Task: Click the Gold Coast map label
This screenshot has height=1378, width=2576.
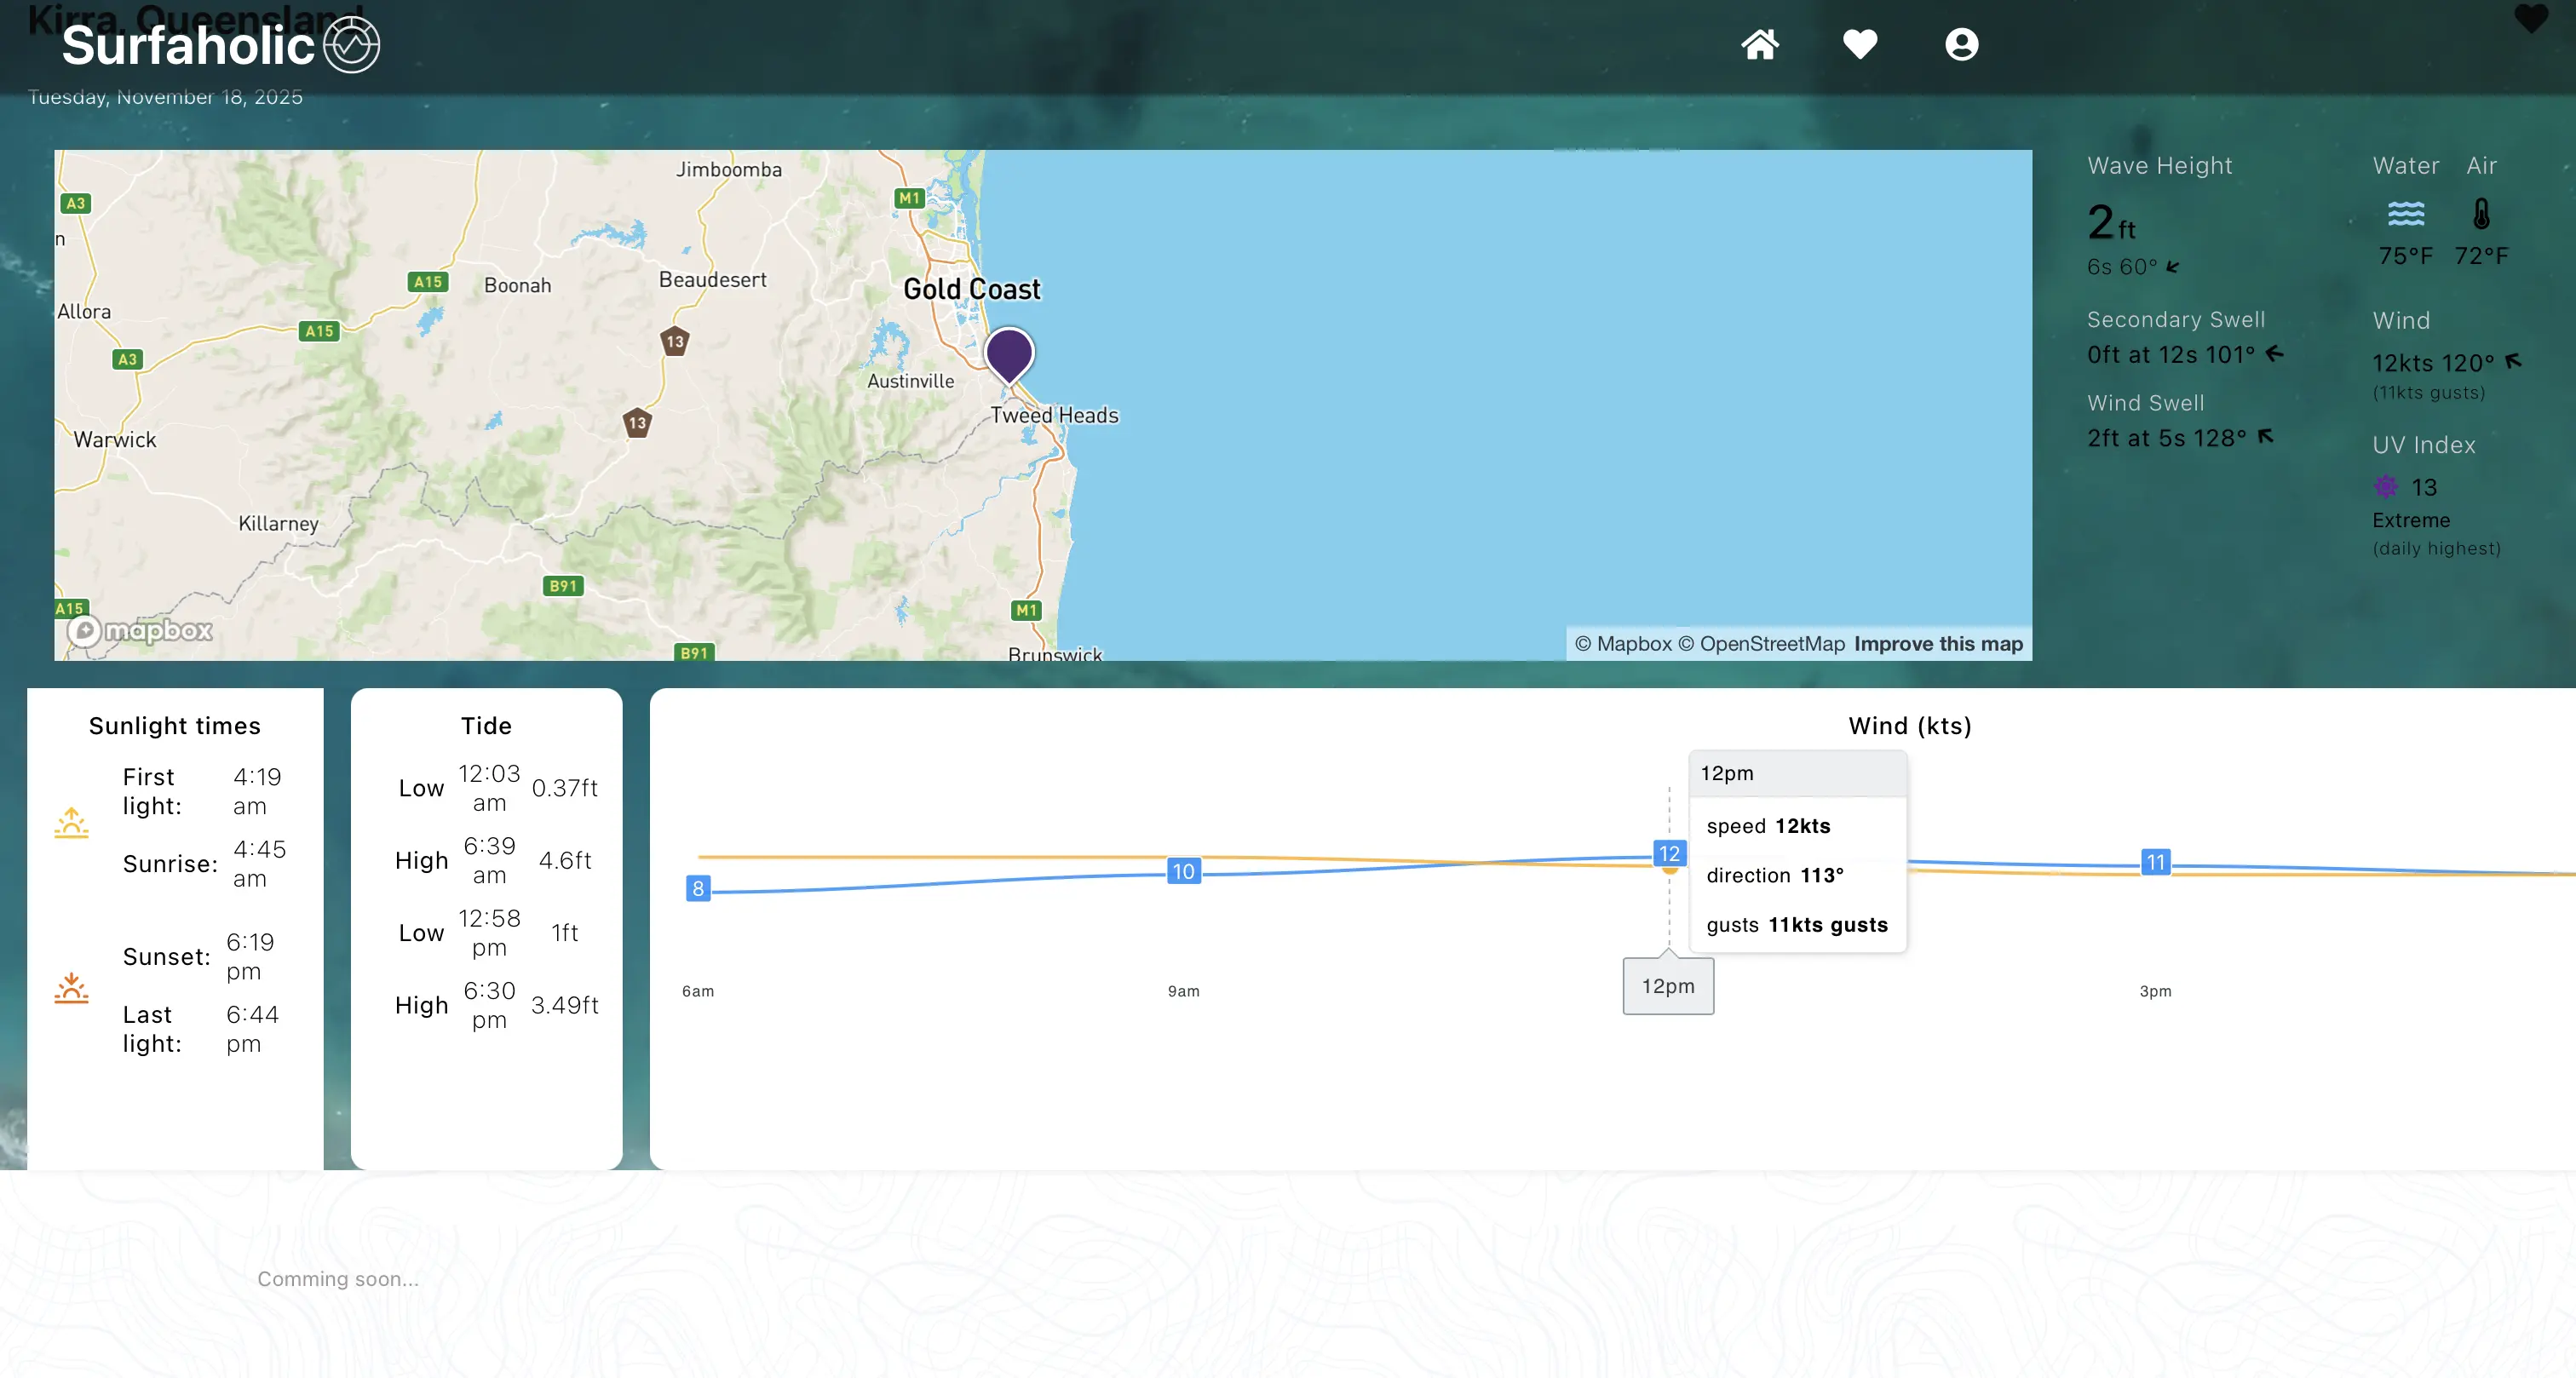Action: (x=971, y=289)
